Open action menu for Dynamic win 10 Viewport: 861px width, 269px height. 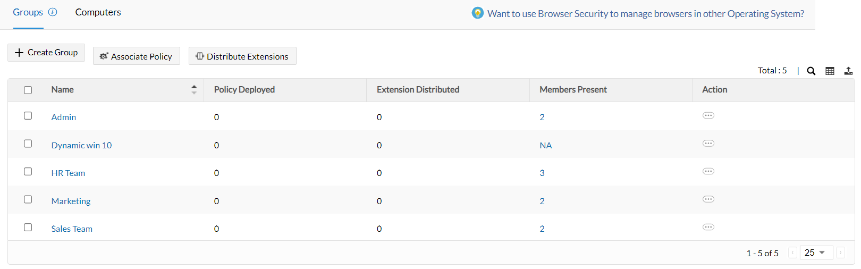tap(708, 144)
